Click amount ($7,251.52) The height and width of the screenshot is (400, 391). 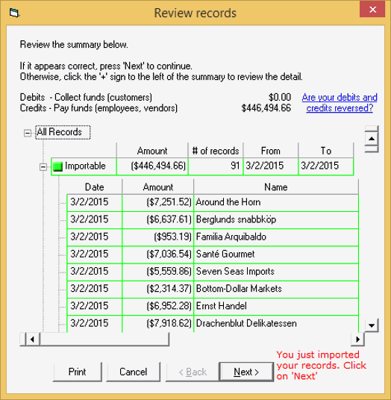tap(158, 203)
